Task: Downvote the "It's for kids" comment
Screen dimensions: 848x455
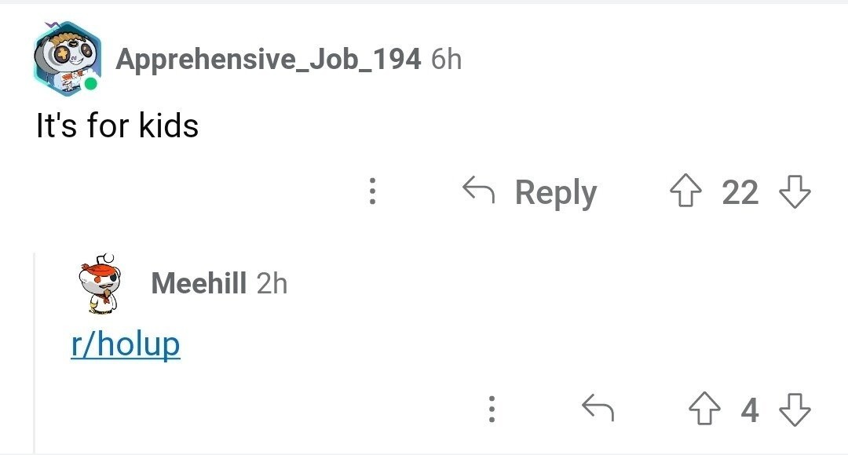Action: click(x=793, y=192)
